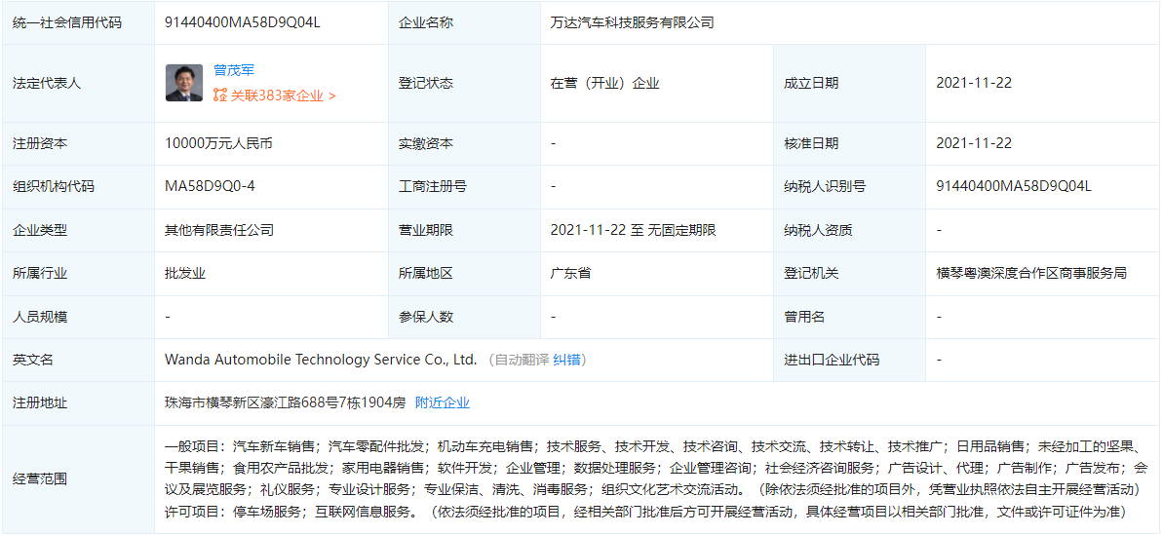Click registration status 在营（开业）企业

coord(605,83)
